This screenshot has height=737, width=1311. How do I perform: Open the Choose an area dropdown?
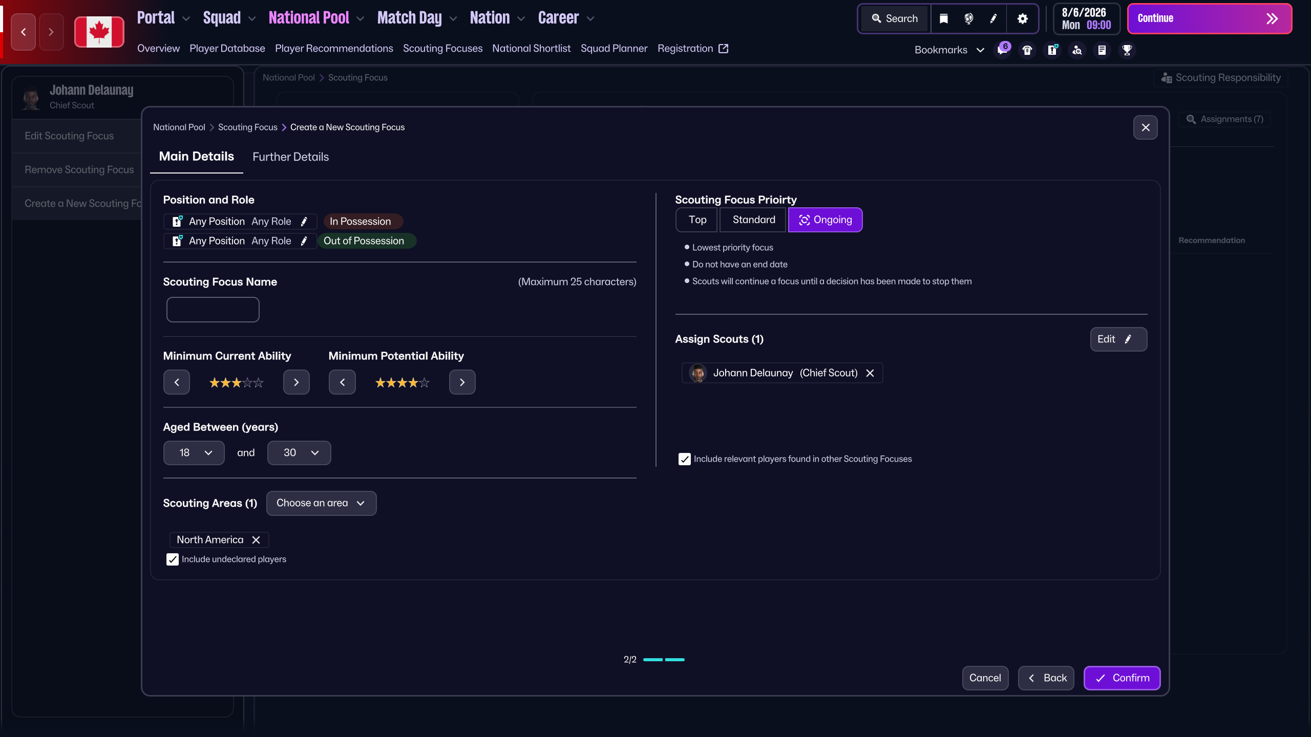tap(321, 503)
